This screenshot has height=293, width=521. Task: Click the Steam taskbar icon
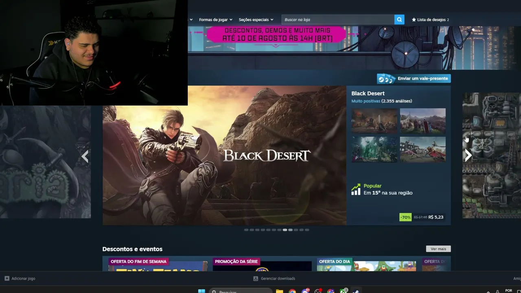(x=356, y=291)
